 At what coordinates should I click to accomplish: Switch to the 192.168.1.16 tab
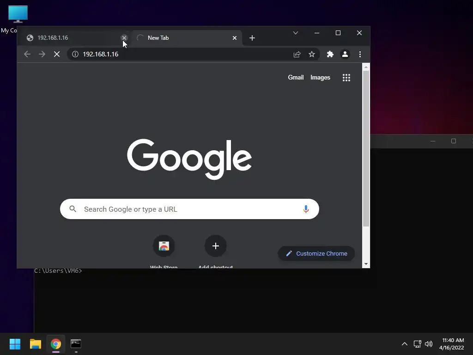point(75,38)
